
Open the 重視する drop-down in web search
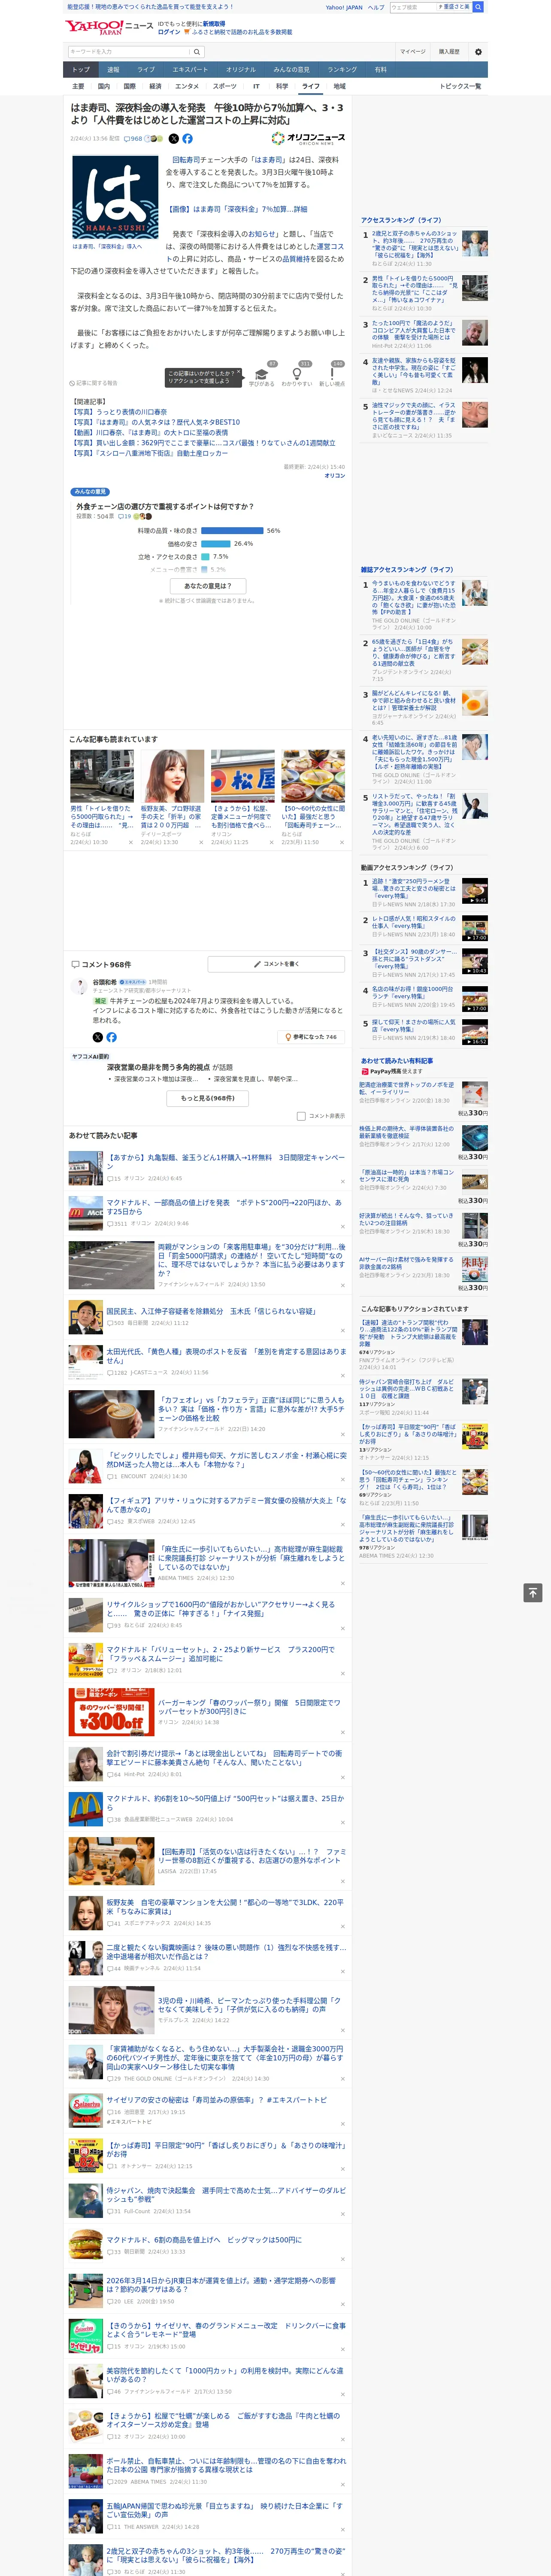pyautogui.click(x=454, y=7)
